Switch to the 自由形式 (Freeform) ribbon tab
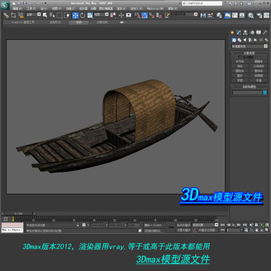 coord(56,23)
